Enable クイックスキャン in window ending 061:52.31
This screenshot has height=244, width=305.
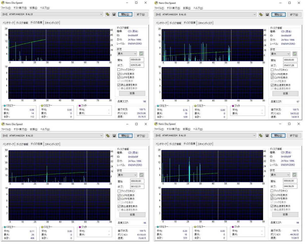(x=119, y=191)
